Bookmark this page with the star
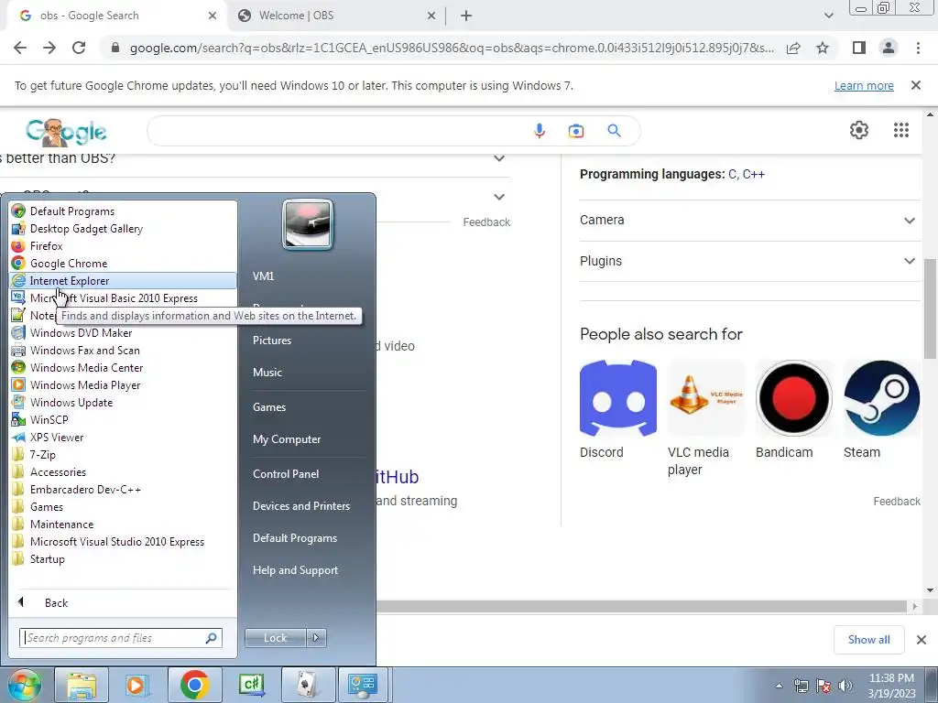Image resolution: width=938 pixels, height=703 pixels. [823, 48]
